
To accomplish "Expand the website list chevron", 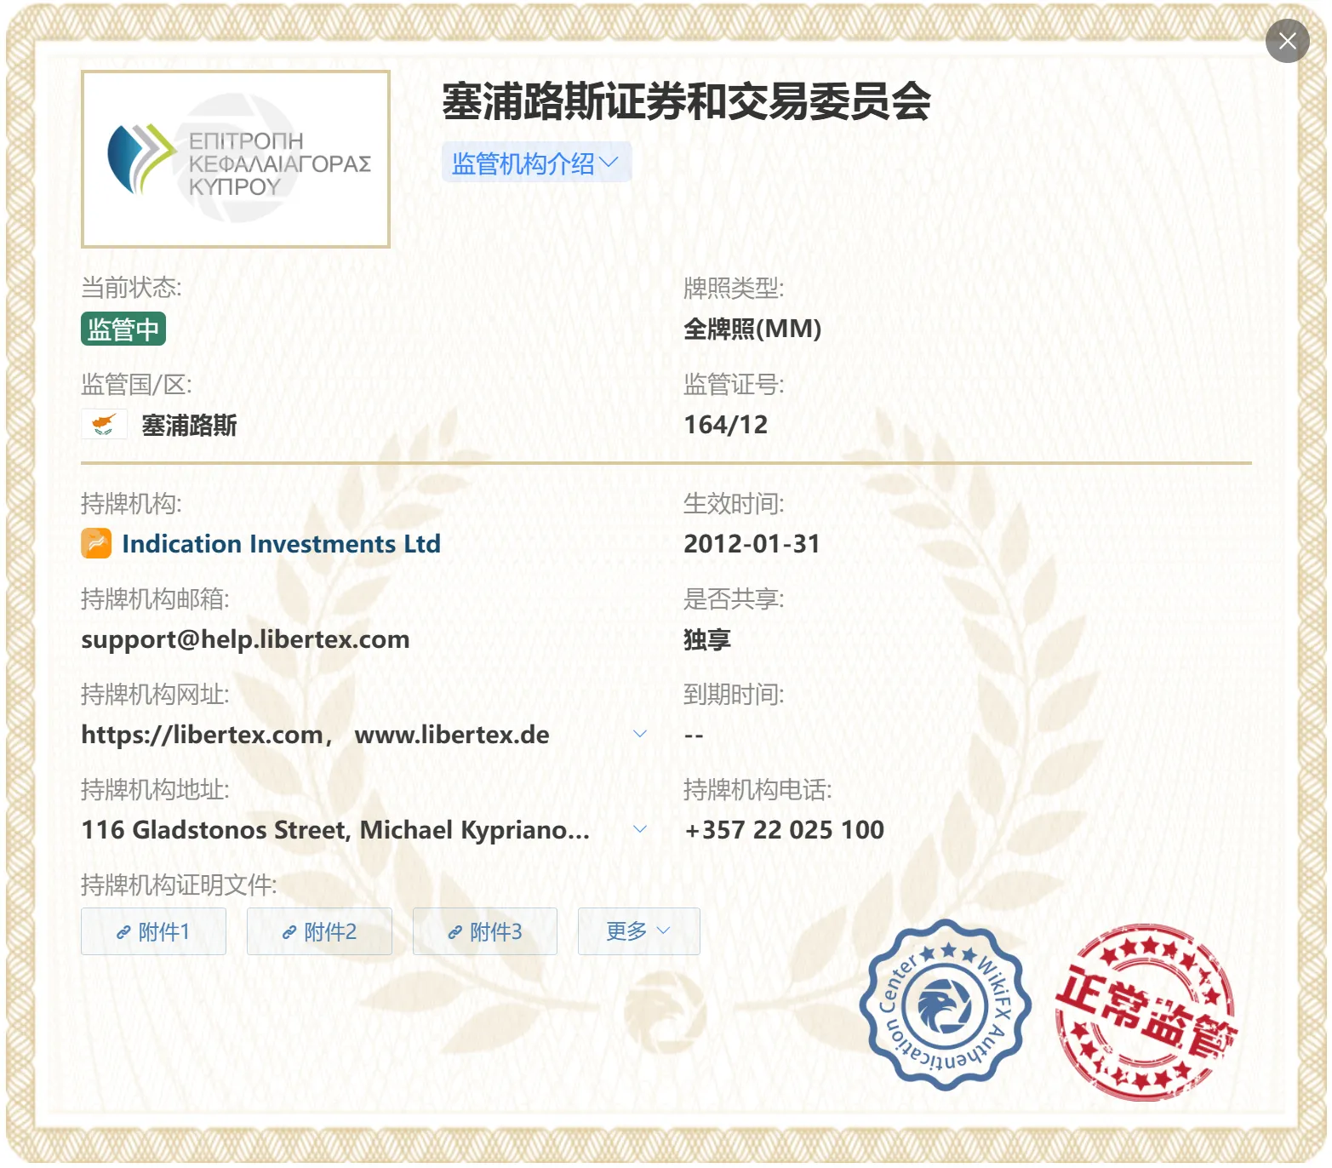I will (x=640, y=734).
